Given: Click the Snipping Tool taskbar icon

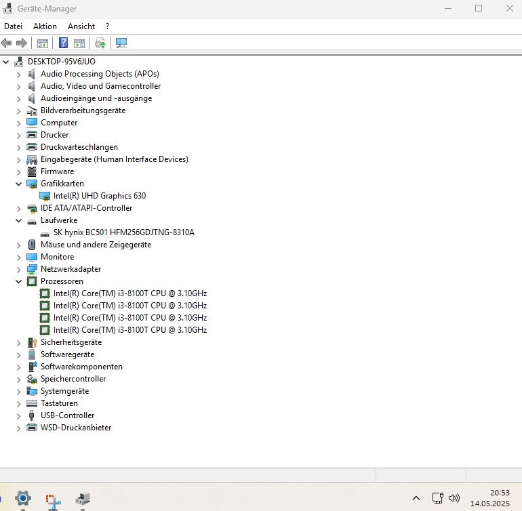Looking at the screenshot, I should 54,499.
